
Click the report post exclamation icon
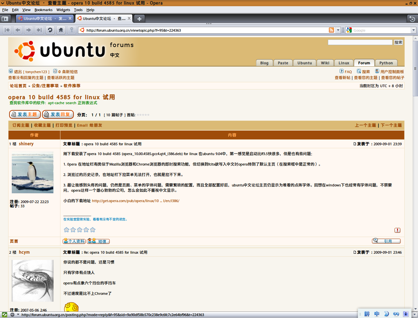click(397, 230)
